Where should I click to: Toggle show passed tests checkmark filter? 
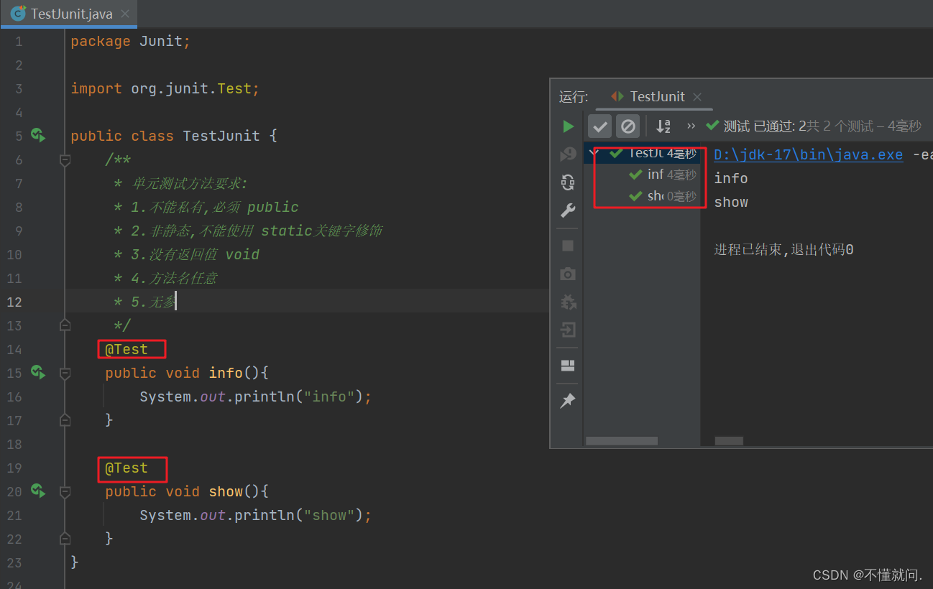(599, 126)
